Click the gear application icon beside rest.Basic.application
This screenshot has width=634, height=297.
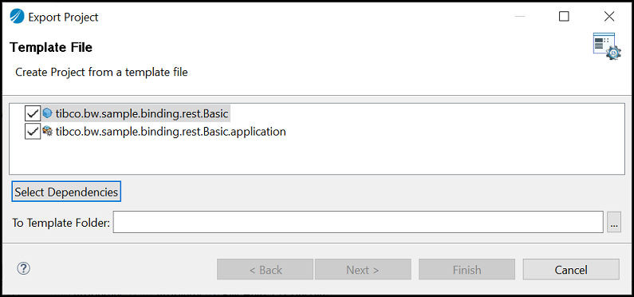pos(48,131)
